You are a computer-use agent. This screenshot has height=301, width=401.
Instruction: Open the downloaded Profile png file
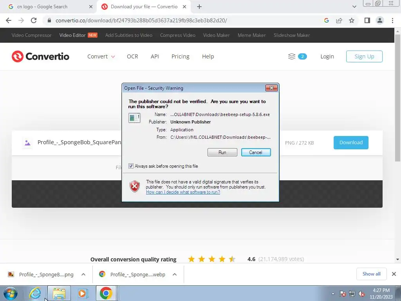[41, 274]
